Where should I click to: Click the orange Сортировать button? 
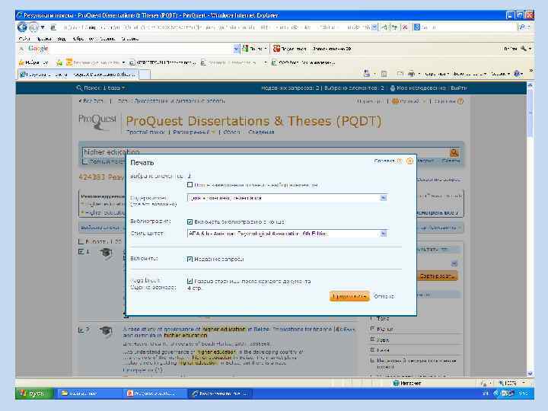pyautogui.click(x=438, y=276)
